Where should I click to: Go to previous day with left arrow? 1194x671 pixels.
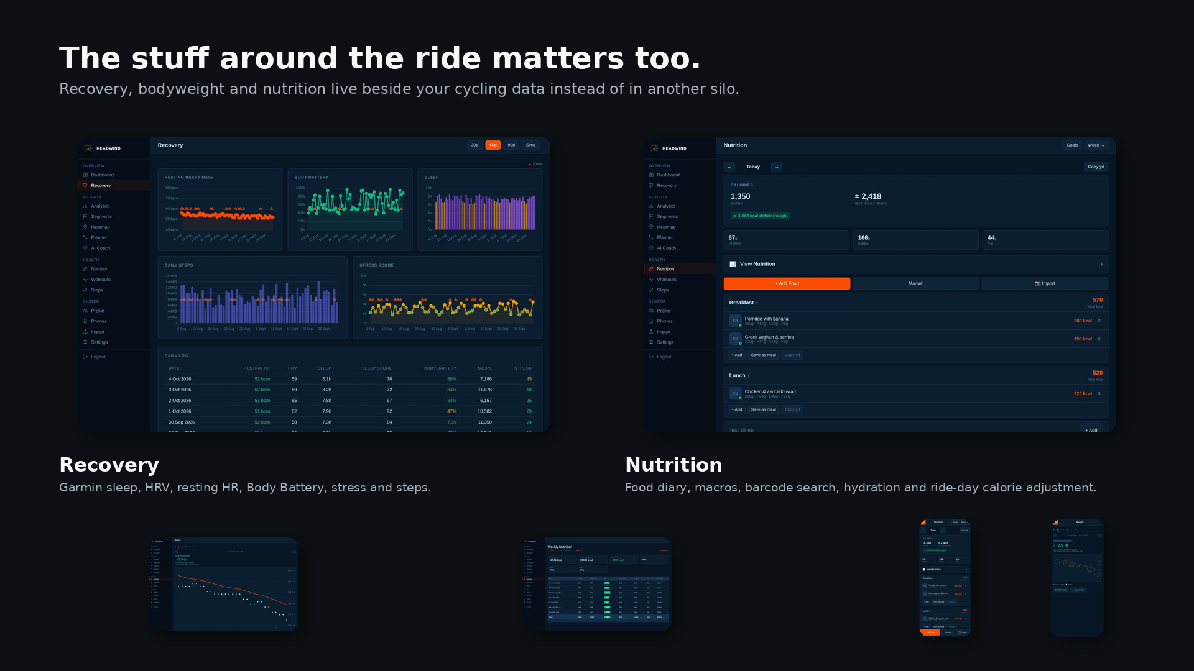(x=729, y=167)
